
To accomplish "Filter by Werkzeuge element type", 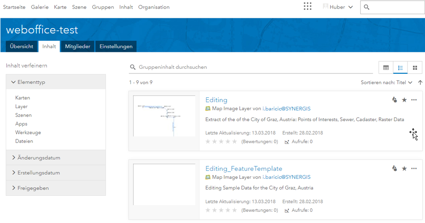I will point(28,133).
